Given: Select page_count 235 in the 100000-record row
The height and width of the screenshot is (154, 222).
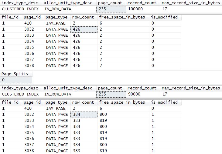Looking at the screenshot, I should point(111,9).
